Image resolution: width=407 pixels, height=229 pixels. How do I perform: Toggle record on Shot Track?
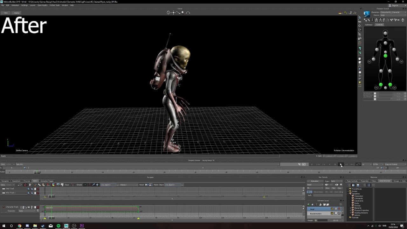coord(38,189)
